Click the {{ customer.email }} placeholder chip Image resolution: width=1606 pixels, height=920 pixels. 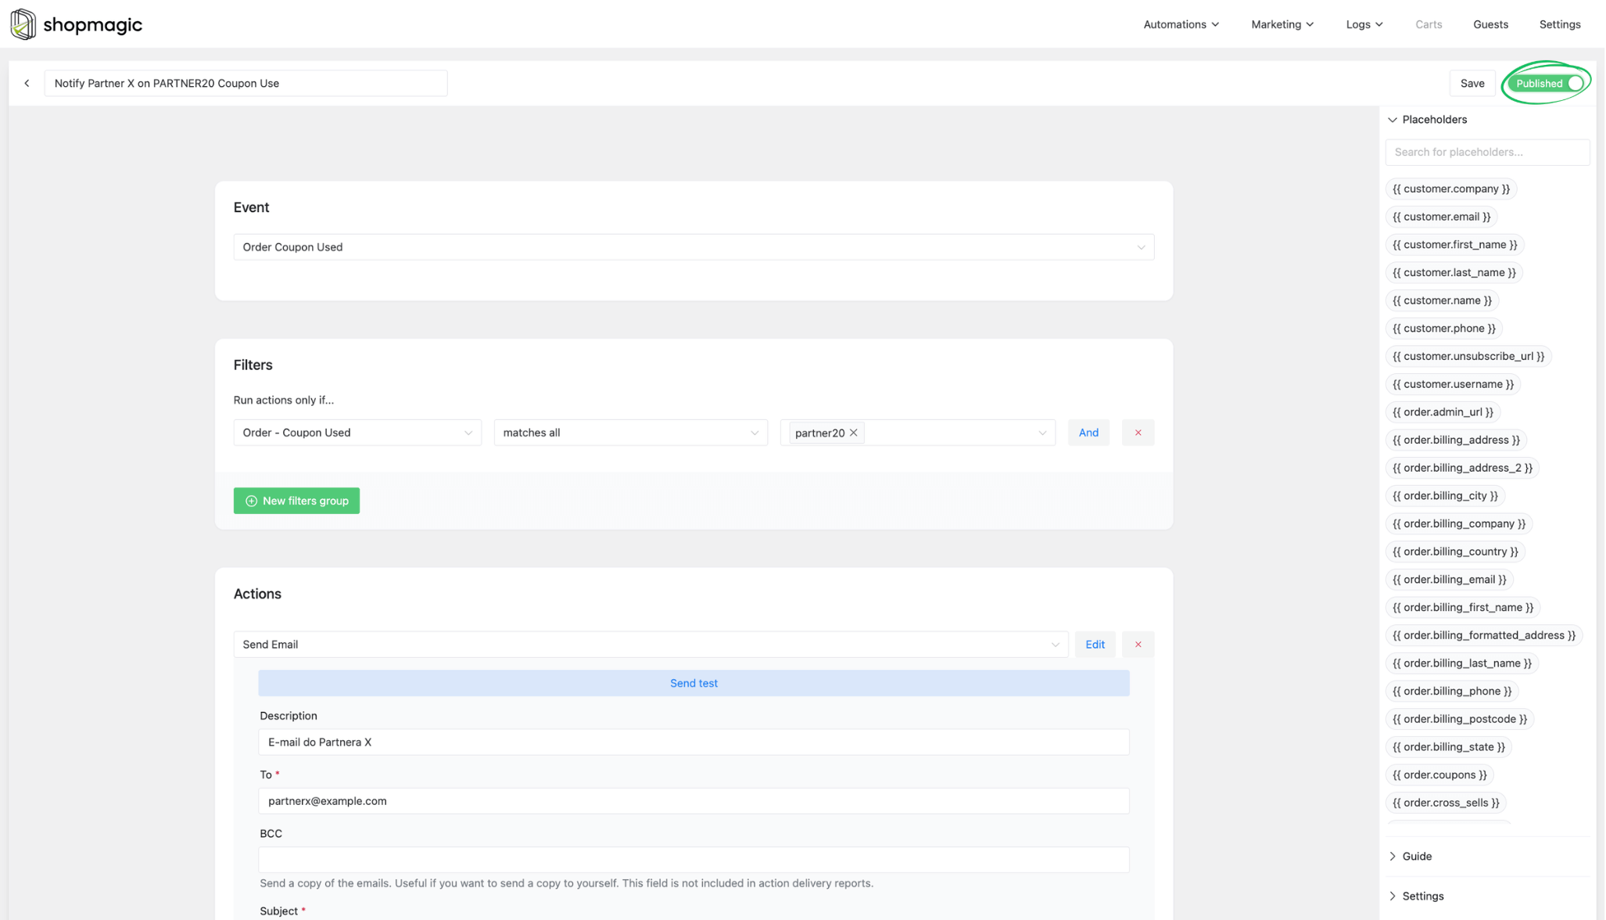click(x=1441, y=217)
